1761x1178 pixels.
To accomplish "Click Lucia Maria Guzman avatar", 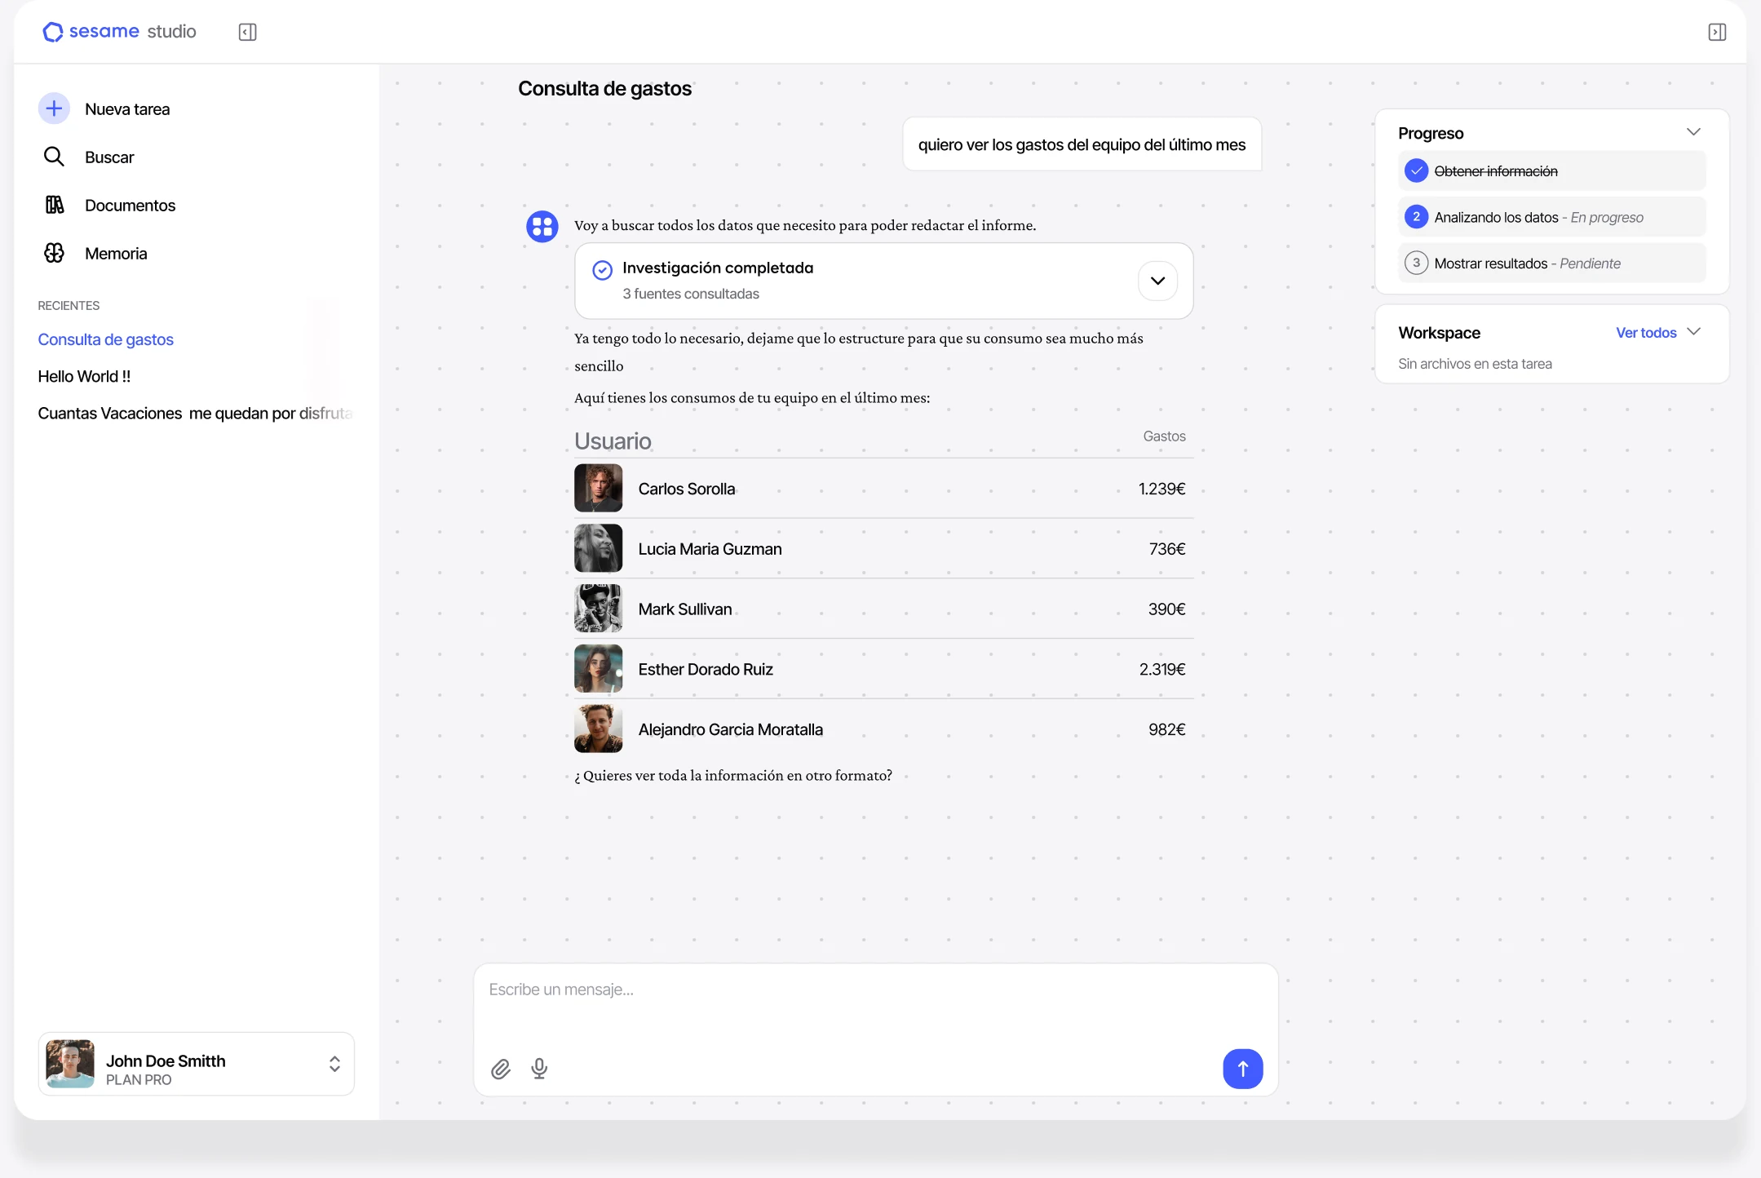I will 598,548.
